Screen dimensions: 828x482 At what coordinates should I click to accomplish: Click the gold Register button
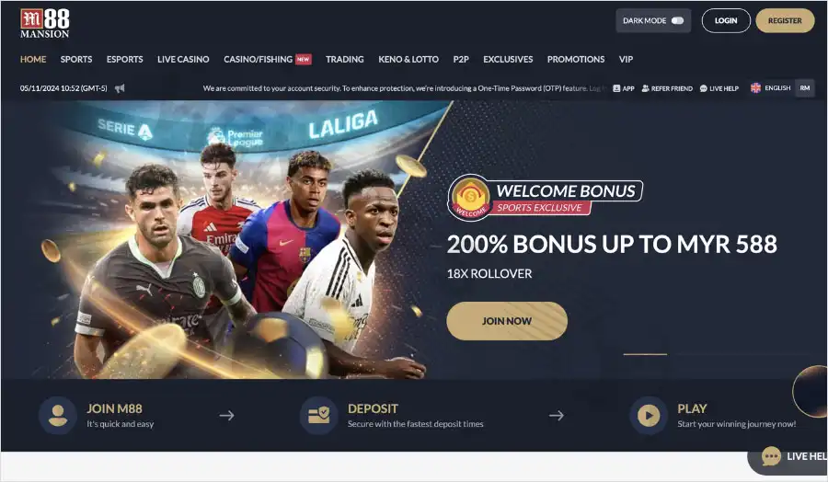pyautogui.click(x=785, y=20)
